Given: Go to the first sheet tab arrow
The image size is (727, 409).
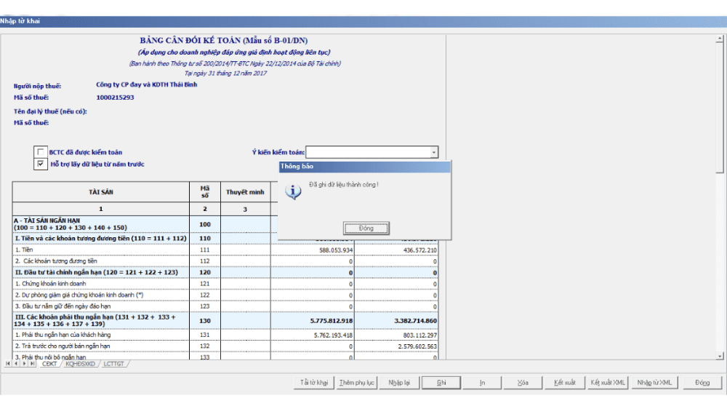Looking at the screenshot, I should [8, 363].
